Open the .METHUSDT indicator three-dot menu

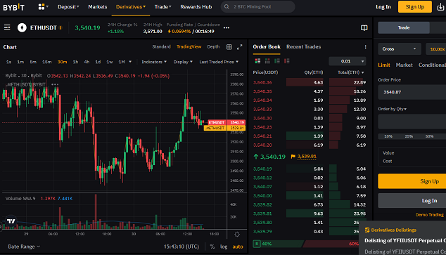pyautogui.click(x=55, y=84)
